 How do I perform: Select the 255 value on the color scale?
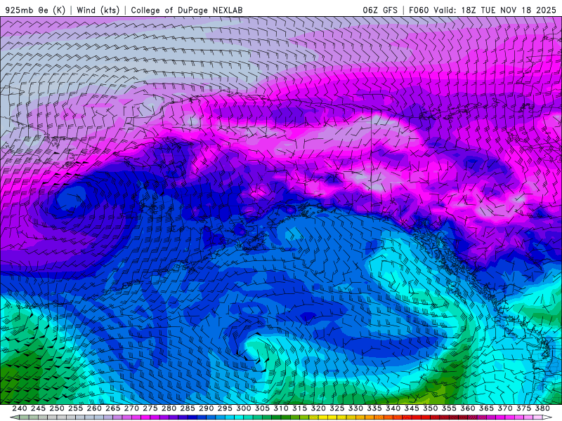click(x=75, y=408)
